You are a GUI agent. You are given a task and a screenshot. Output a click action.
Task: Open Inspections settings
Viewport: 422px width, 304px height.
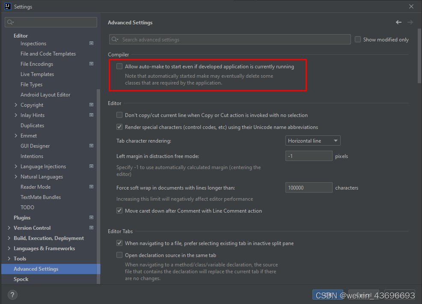point(33,44)
